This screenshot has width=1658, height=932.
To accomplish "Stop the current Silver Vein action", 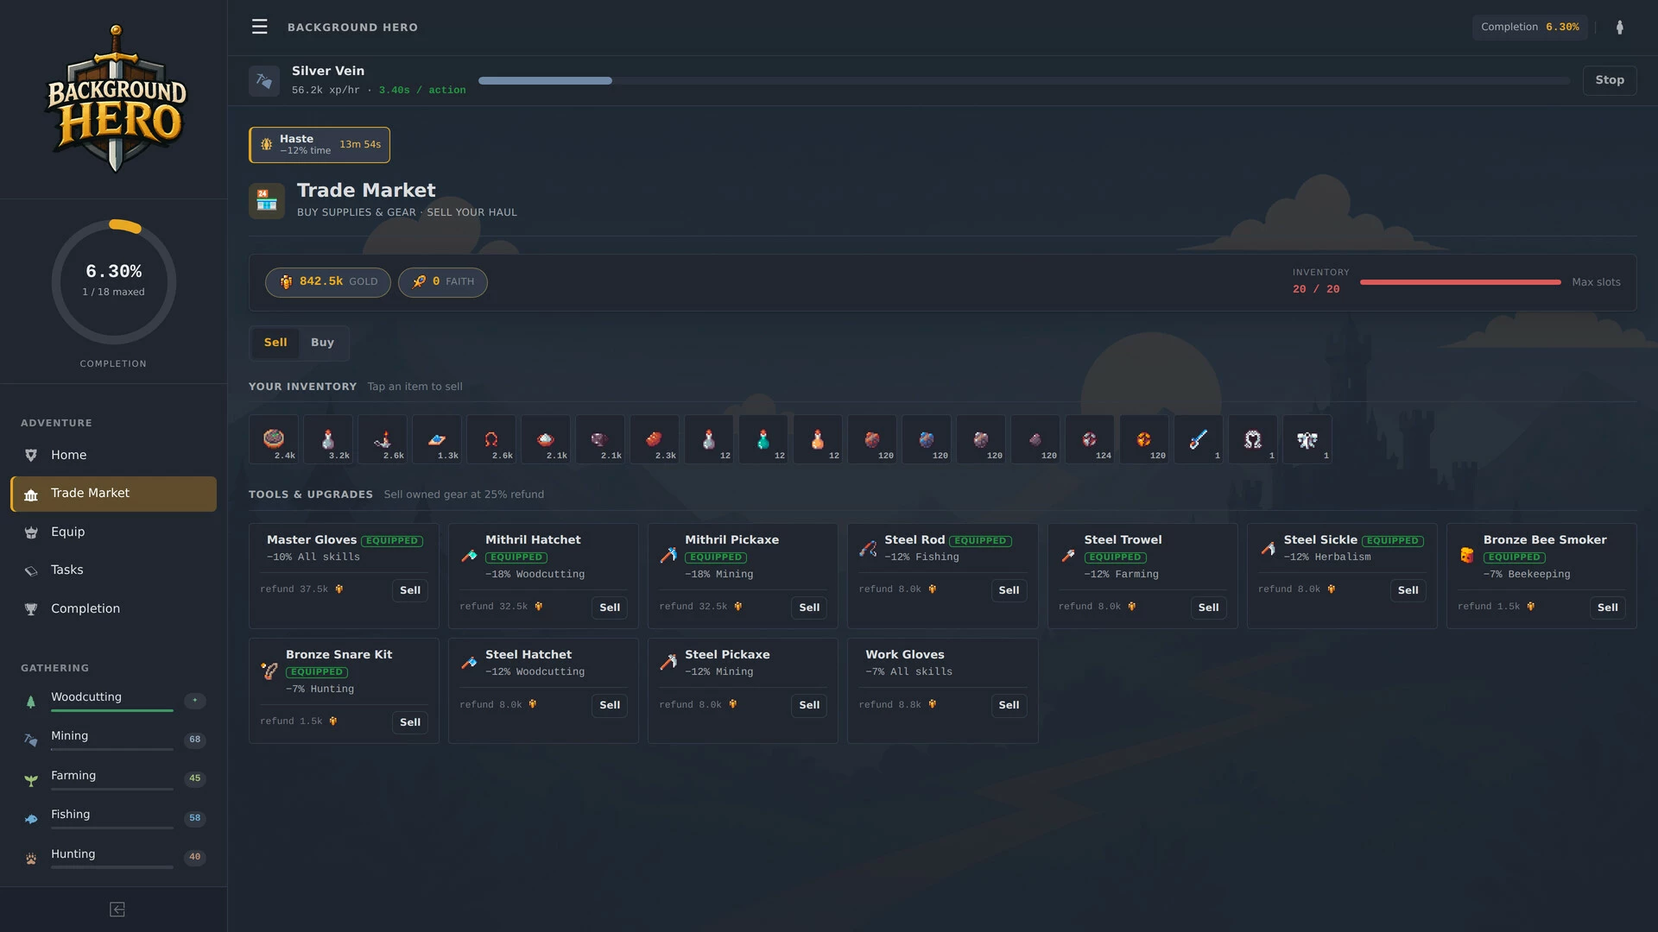I will tap(1610, 80).
